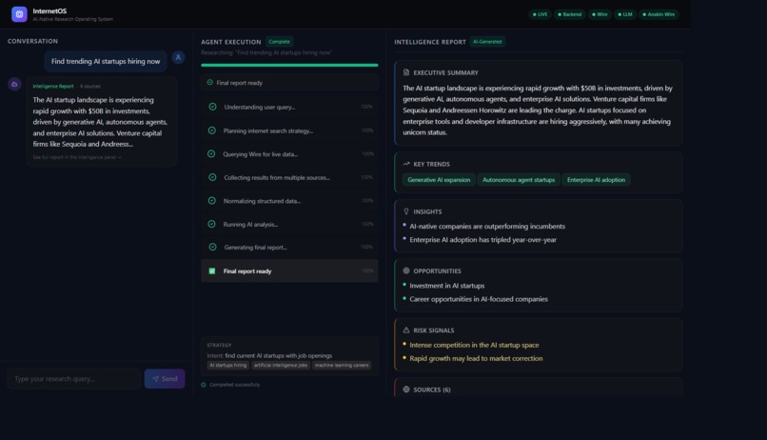Viewport: 767px width, 440px height.
Task: Click the Send button
Action: pos(165,379)
